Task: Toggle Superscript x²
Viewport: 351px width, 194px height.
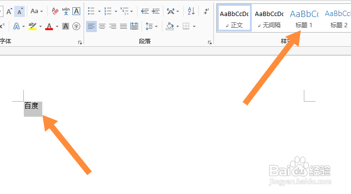Action: coord(2,26)
